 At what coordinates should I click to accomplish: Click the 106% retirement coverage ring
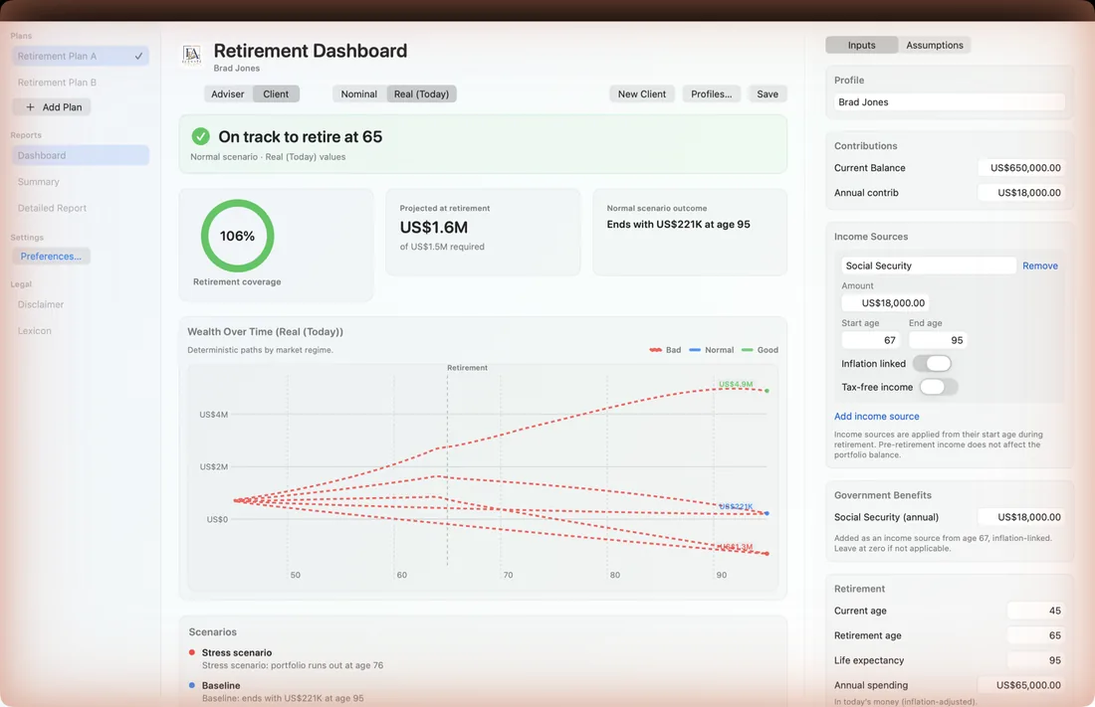coord(238,236)
